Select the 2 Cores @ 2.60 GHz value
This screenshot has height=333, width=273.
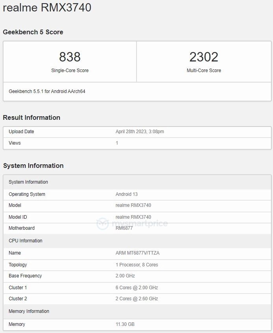click(x=137, y=299)
